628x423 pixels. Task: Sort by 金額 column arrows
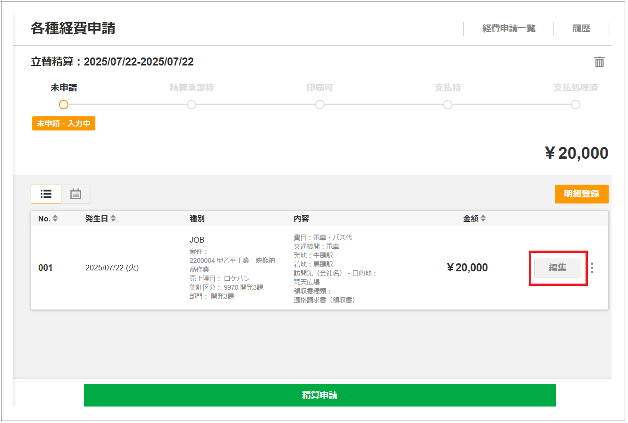(483, 219)
